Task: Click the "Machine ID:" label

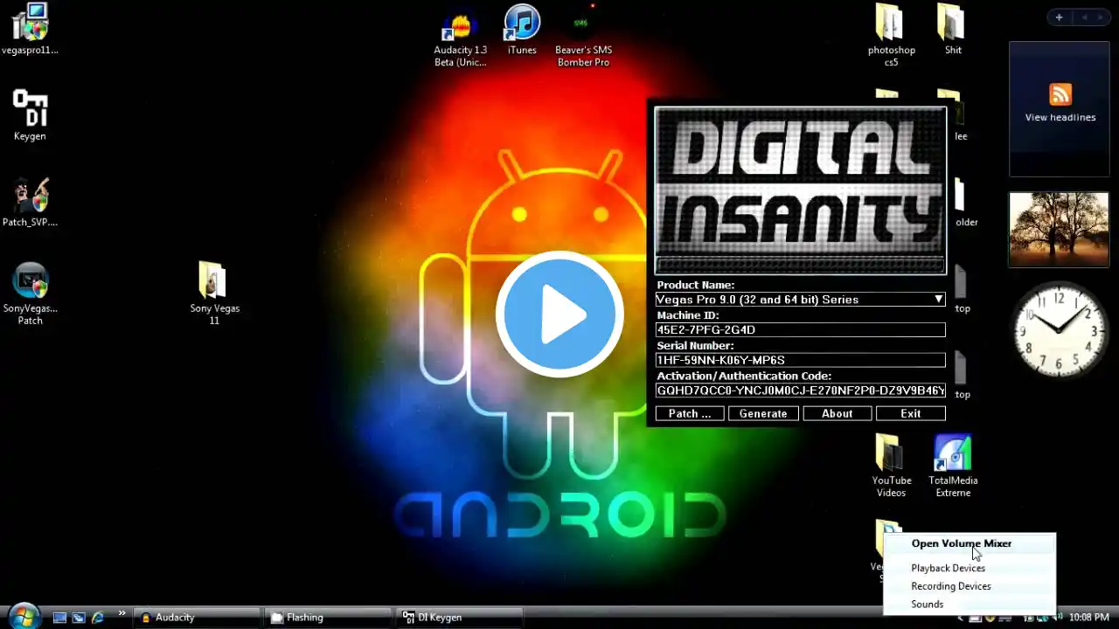Action: tap(688, 315)
